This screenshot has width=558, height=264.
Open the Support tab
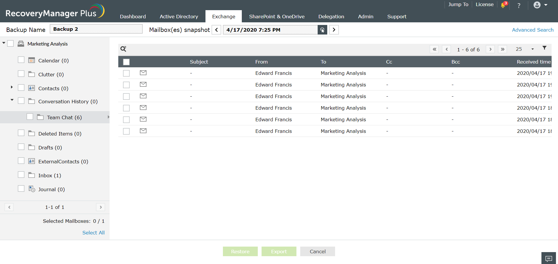pyautogui.click(x=397, y=17)
